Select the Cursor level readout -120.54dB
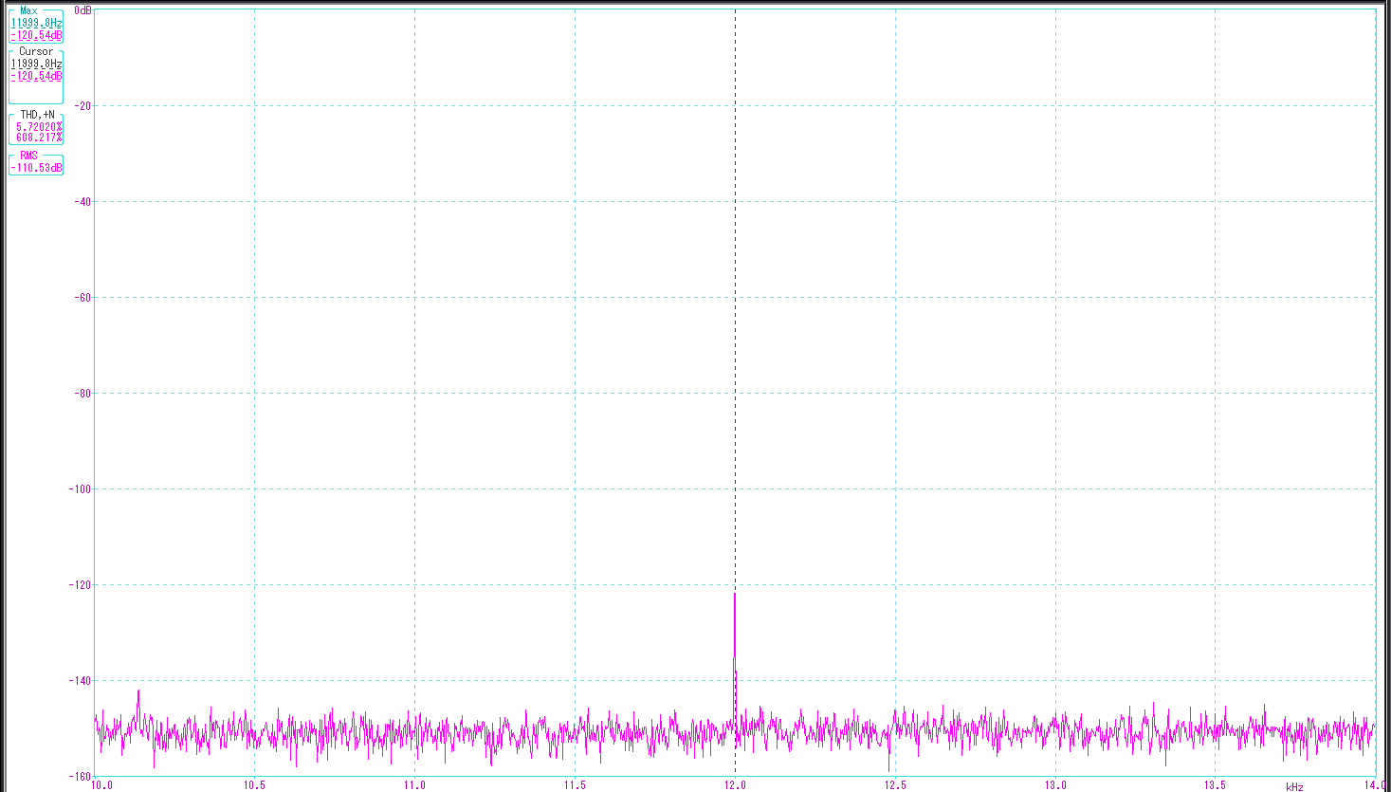Viewport: 1391px width, 792px height. (36, 76)
